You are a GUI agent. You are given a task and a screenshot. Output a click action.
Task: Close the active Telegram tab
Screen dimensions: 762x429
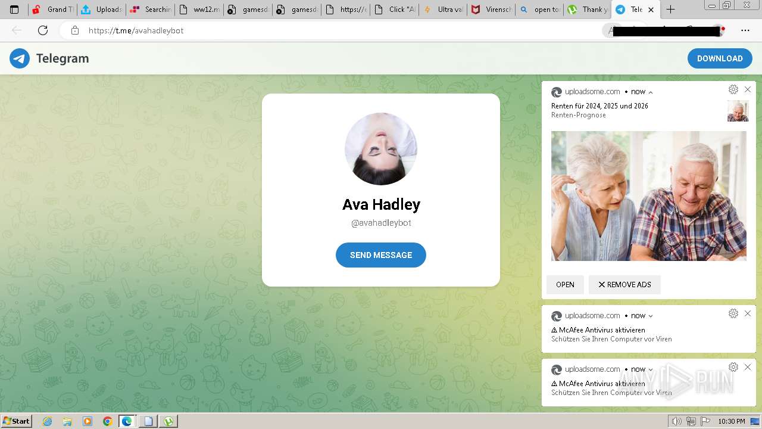coord(651,10)
